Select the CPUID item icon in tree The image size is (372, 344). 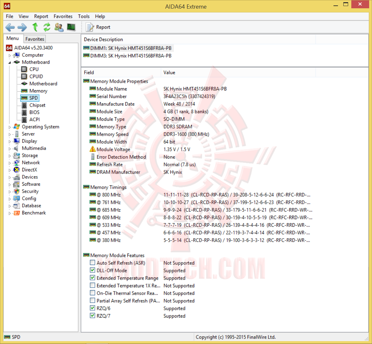point(24,76)
